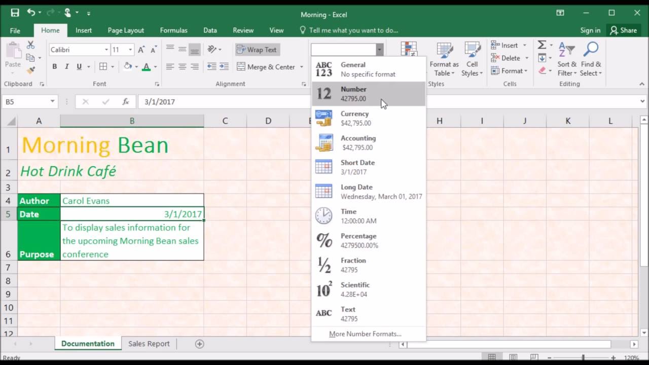Screen dimensions: 649x365
Task: Expand the formula bar chevron
Action: click(642, 101)
